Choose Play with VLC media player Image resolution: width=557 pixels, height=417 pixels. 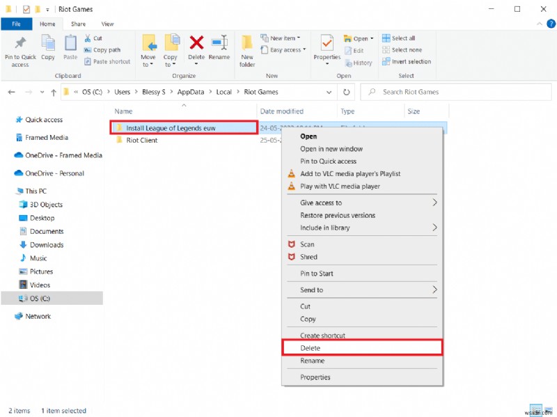(x=340, y=186)
